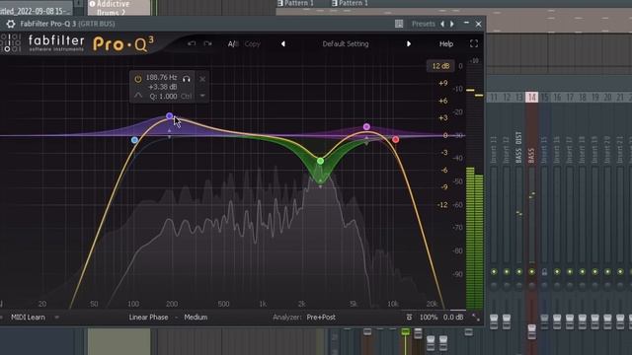The image size is (632, 355).
Task: Bypass the selected band with power icon
Action: pos(138,79)
